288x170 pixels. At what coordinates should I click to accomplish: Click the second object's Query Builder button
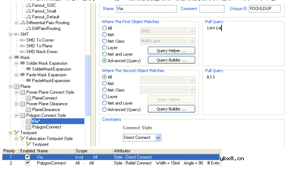pyautogui.click(x=171, y=109)
